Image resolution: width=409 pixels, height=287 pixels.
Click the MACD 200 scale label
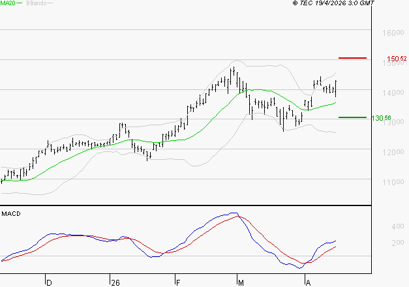point(398,243)
